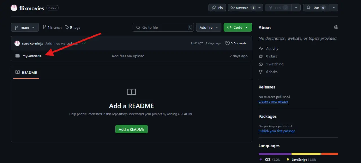Open the green Code dropdown
This screenshot has height=163, width=361.
coord(238,27)
